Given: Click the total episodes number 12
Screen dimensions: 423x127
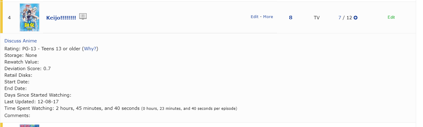Looking at the screenshot, I should coord(349,18).
